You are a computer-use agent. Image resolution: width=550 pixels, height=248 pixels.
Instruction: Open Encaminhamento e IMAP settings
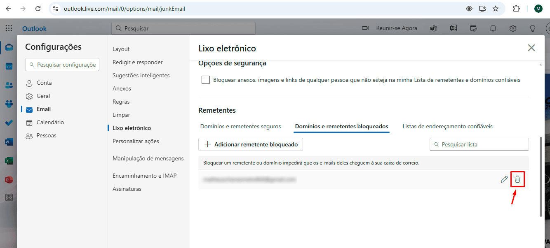pyautogui.click(x=144, y=176)
